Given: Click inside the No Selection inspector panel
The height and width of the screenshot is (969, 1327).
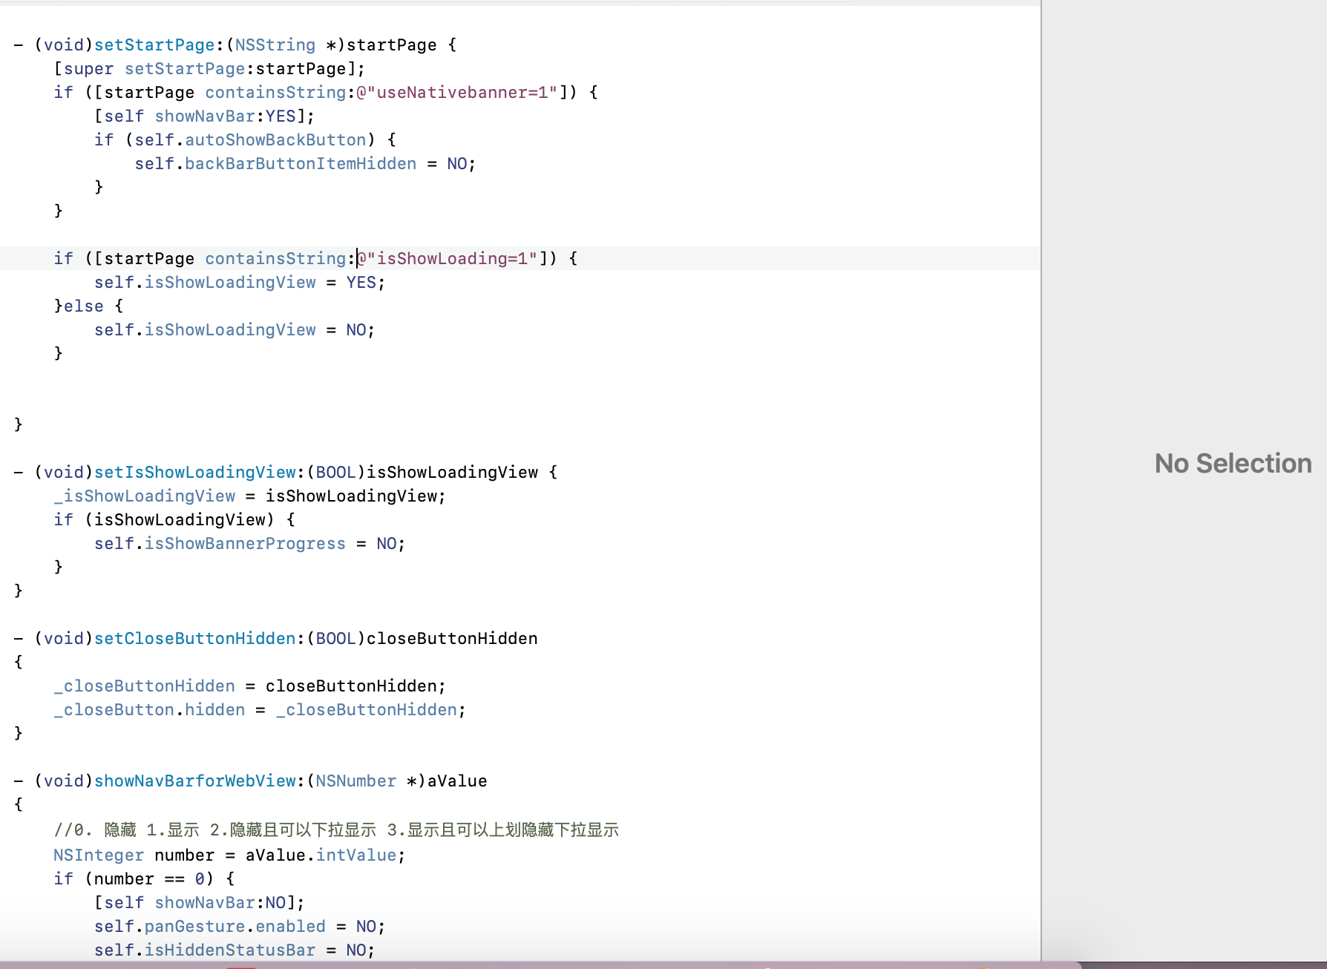Looking at the screenshot, I should (x=1232, y=463).
